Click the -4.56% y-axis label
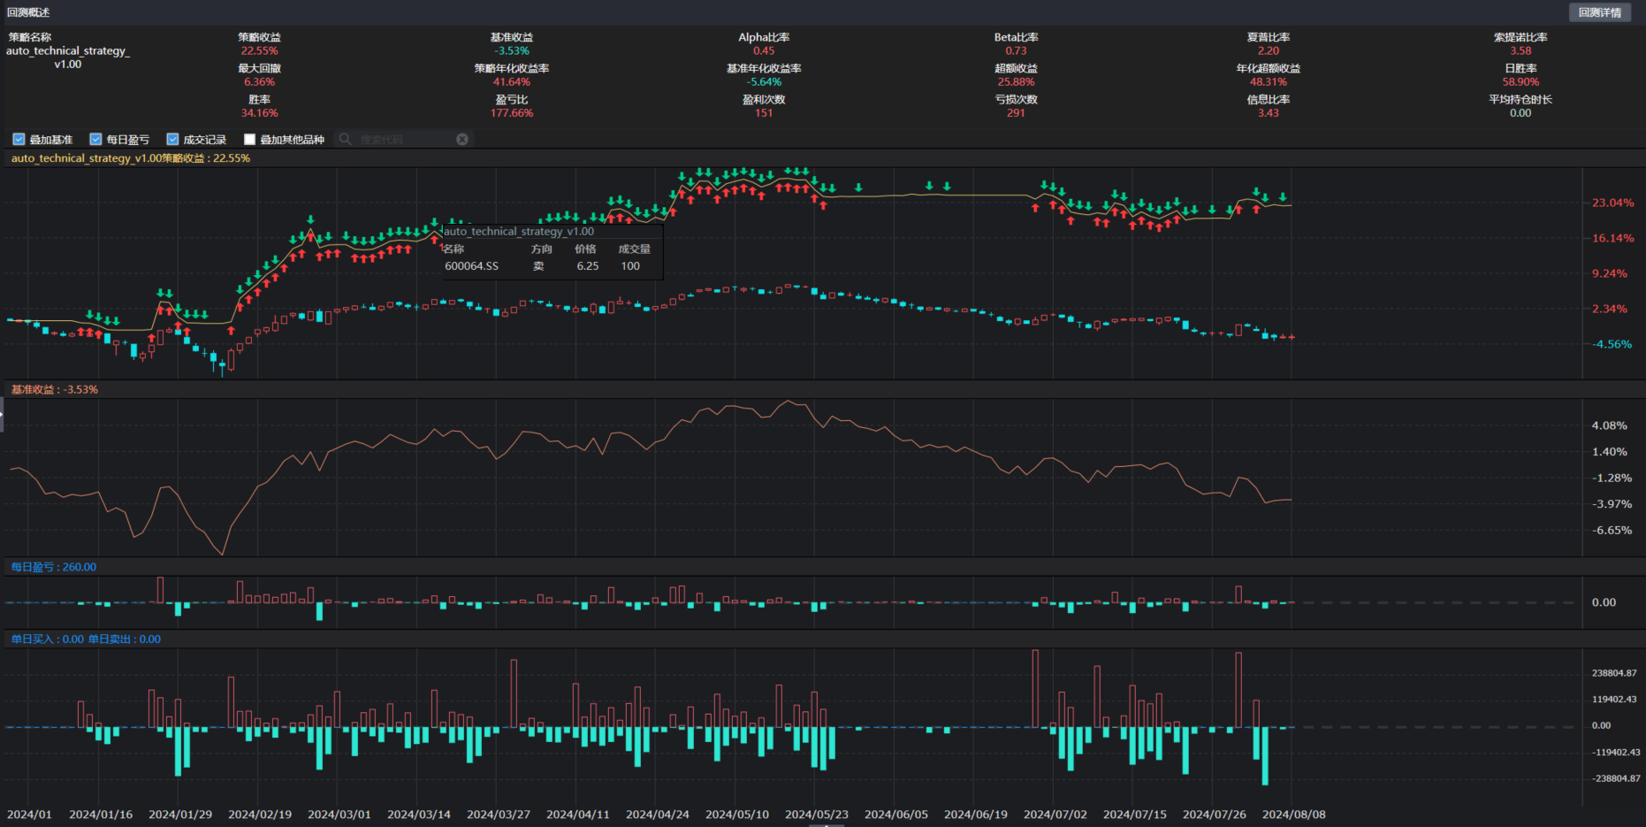 [1612, 344]
